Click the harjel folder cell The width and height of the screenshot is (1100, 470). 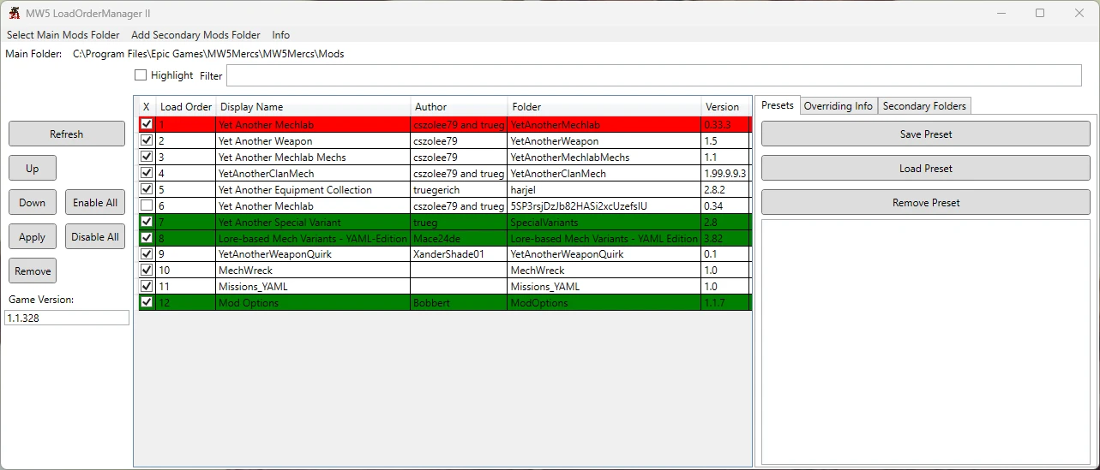[604, 189]
